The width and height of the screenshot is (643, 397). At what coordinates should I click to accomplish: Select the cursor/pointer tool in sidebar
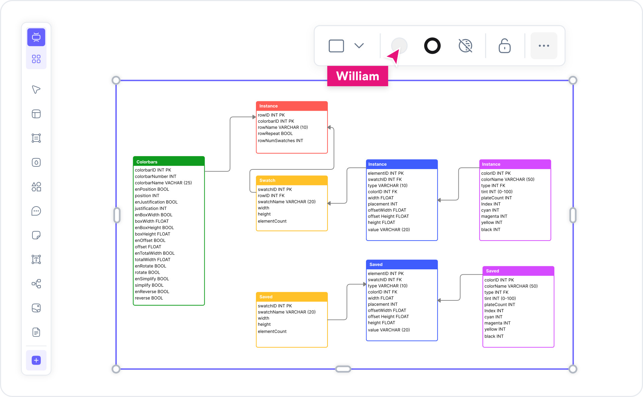click(36, 89)
